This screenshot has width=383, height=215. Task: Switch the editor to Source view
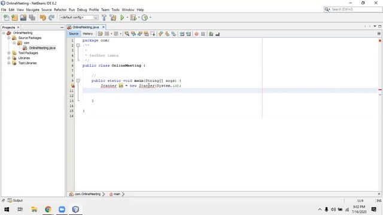coord(74,33)
